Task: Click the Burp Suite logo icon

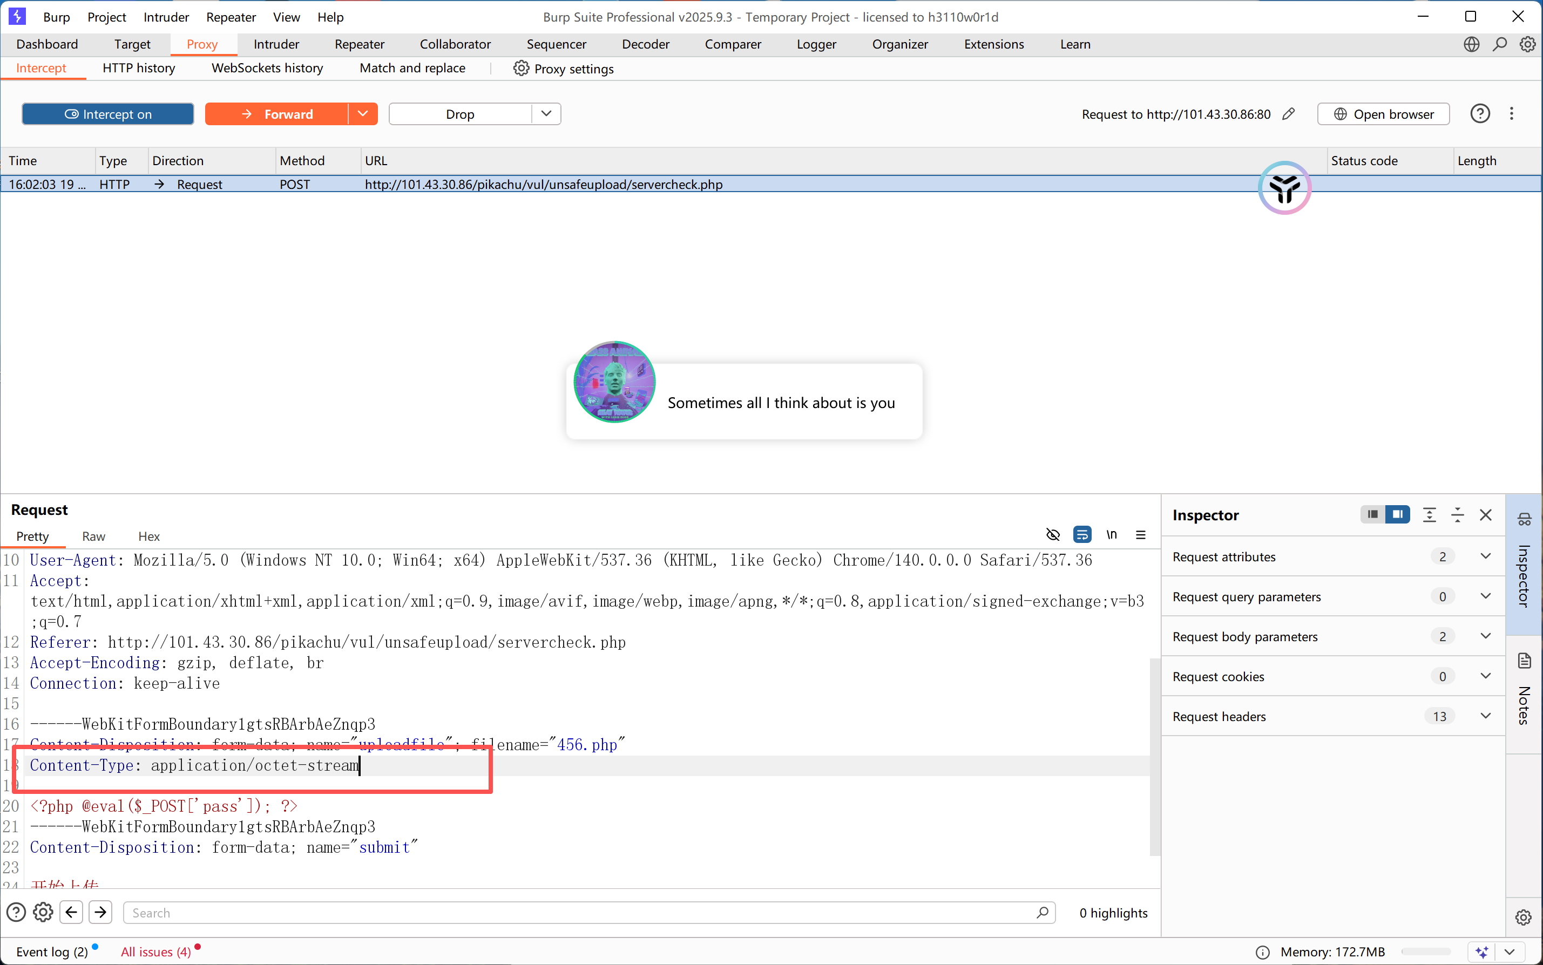Action: coord(17,17)
